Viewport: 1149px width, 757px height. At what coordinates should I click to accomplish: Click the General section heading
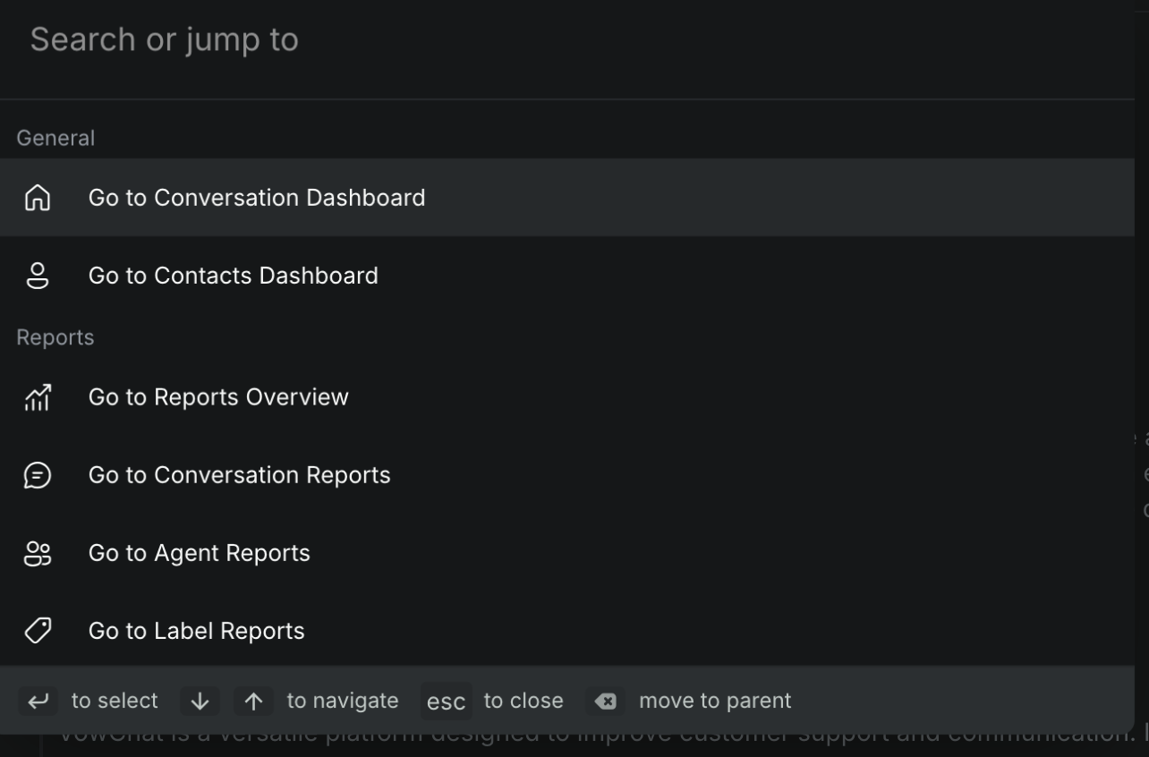[55, 139]
